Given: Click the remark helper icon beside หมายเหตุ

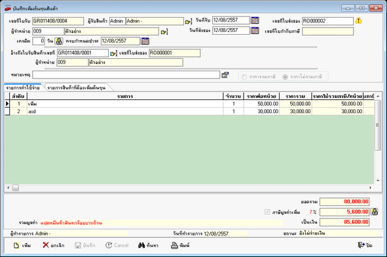Looking at the screenshot, I should pyautogui.click(x=225, y=75).
